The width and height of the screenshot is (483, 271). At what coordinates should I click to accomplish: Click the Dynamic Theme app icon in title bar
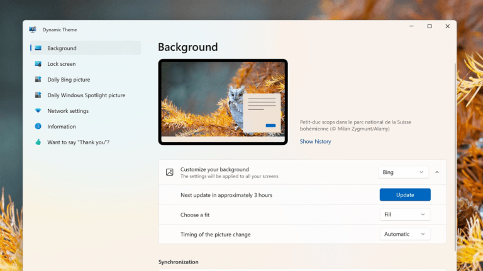(x=33, y=29)
